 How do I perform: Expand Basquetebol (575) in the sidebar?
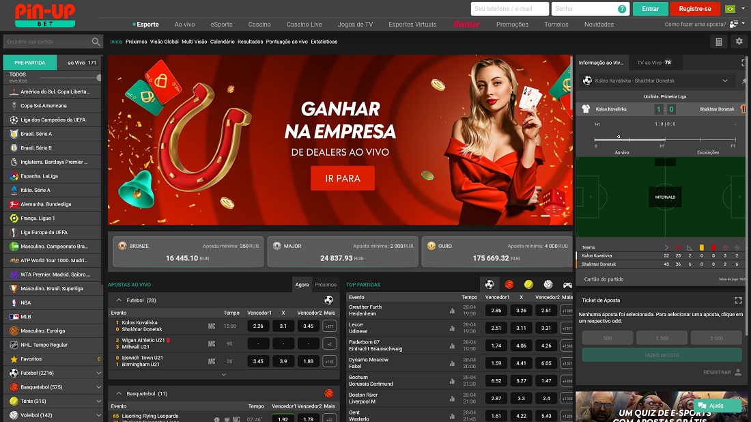pos(98,387)
